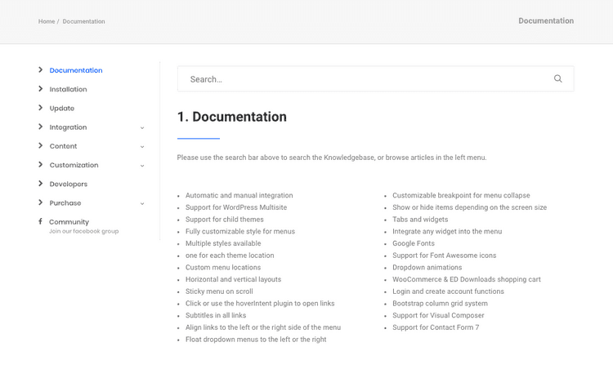
Task: Click 'Subtitles in all links' item
Action: 216,315
